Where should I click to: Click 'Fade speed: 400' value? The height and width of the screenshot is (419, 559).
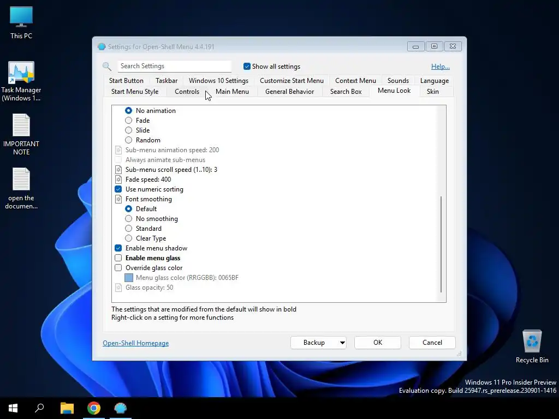click(148, 179)
